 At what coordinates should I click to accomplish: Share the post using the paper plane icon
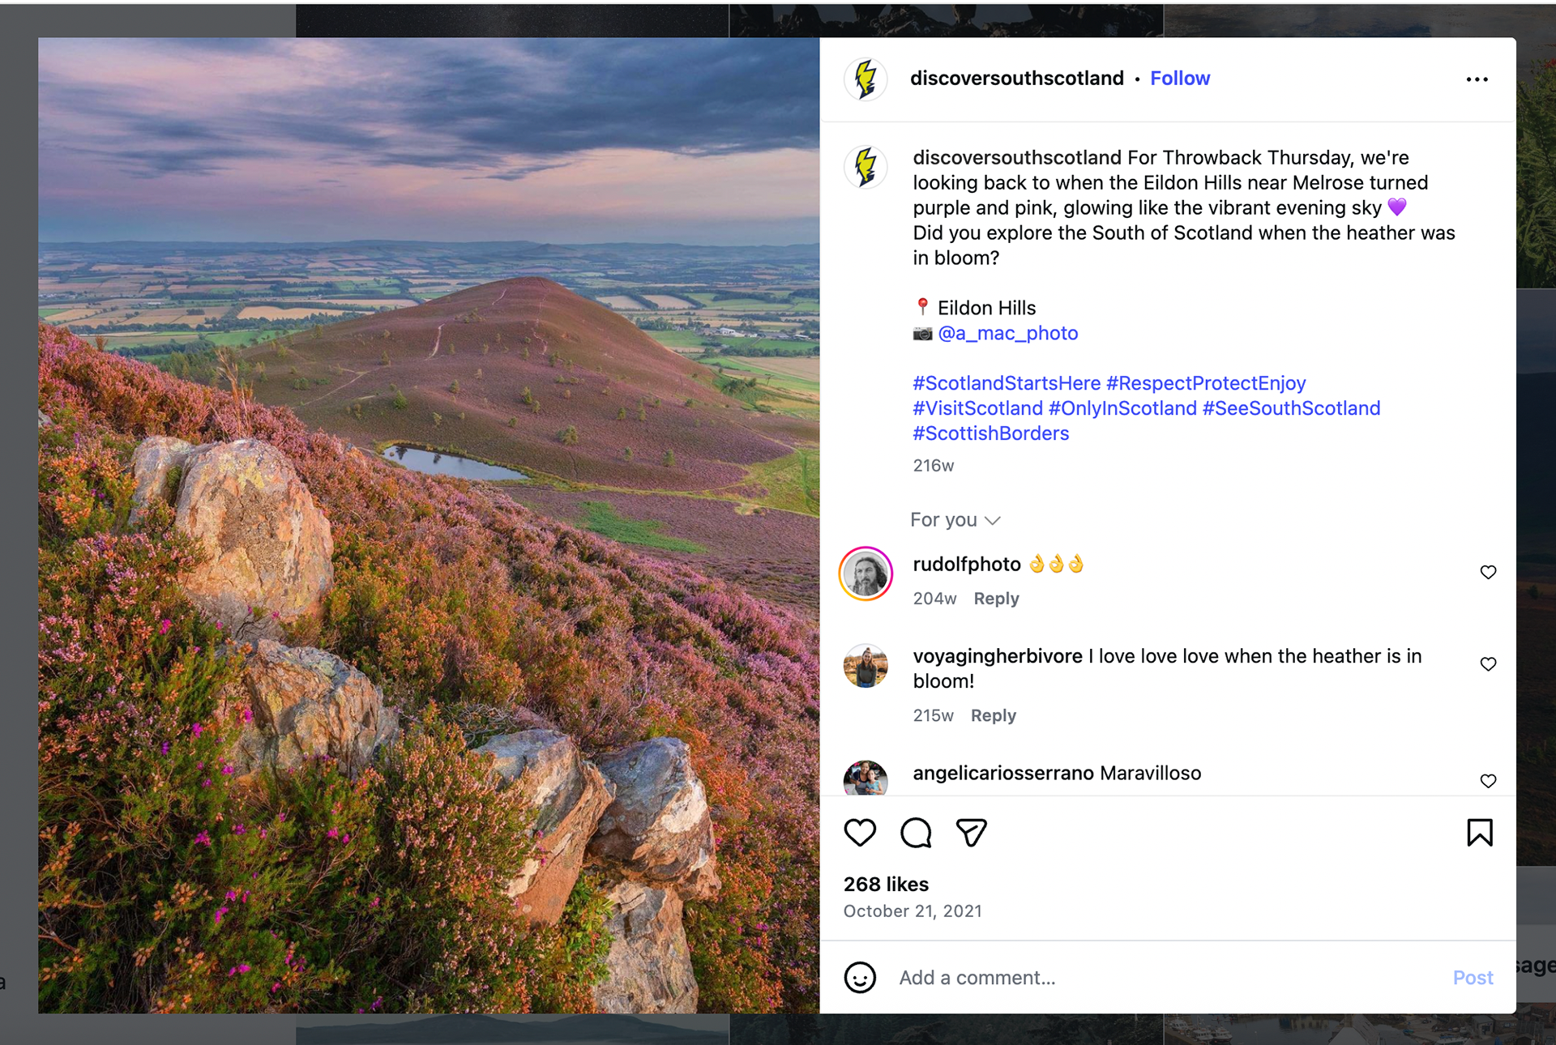971,833
